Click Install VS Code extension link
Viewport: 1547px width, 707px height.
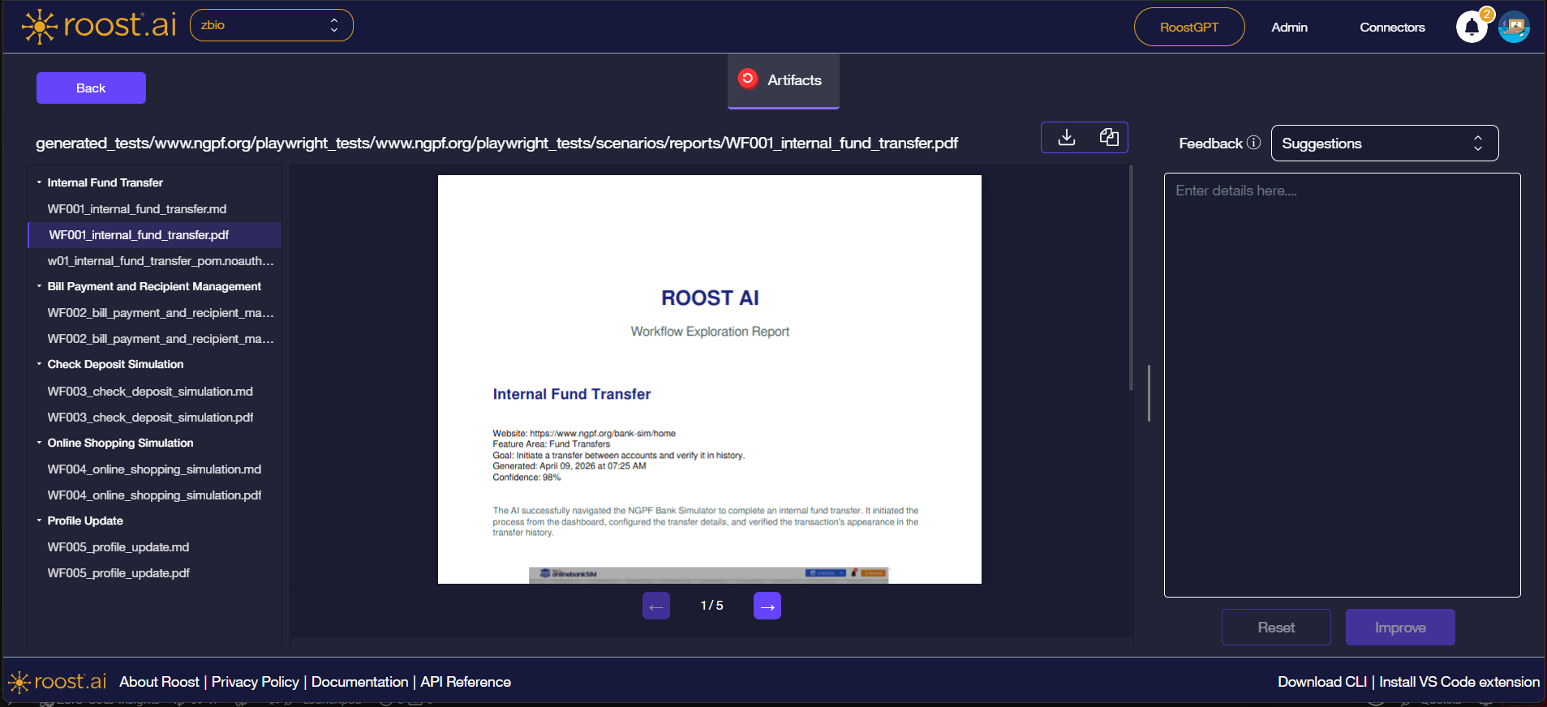tap(1459, 682)
